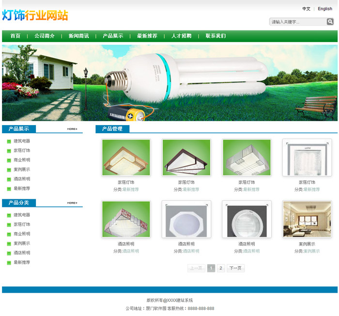
Task: Select 商业照明 under the 产品展示 sidebar
Action: click(22, 160)
